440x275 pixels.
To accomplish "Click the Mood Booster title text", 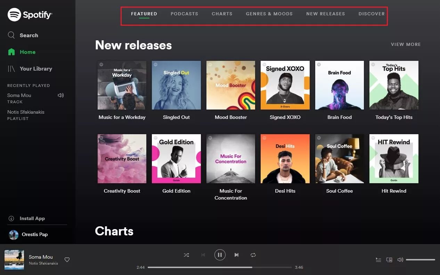I will click(x=231, y=117).
